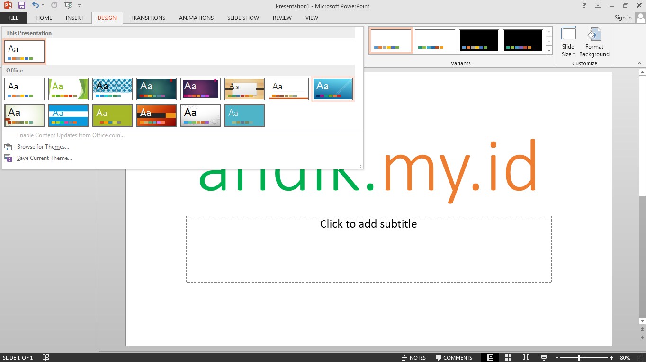Switch to the ANIMATIONS tab
The width and height of the screenshot is (646, 362).
(x=196, y=18)
